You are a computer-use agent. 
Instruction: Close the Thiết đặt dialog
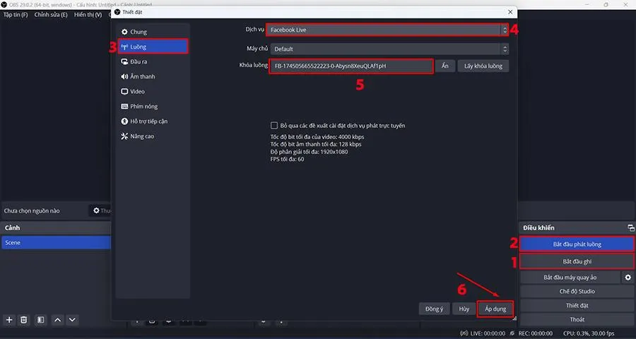pyautogui.click(x=510, y=12)
